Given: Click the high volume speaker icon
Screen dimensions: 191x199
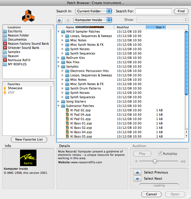Looking at the screenshot, I should (x=183, y=161).
